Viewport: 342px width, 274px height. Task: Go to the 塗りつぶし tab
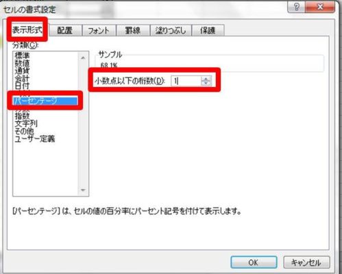pyautogui.click(x=171, y=30)
